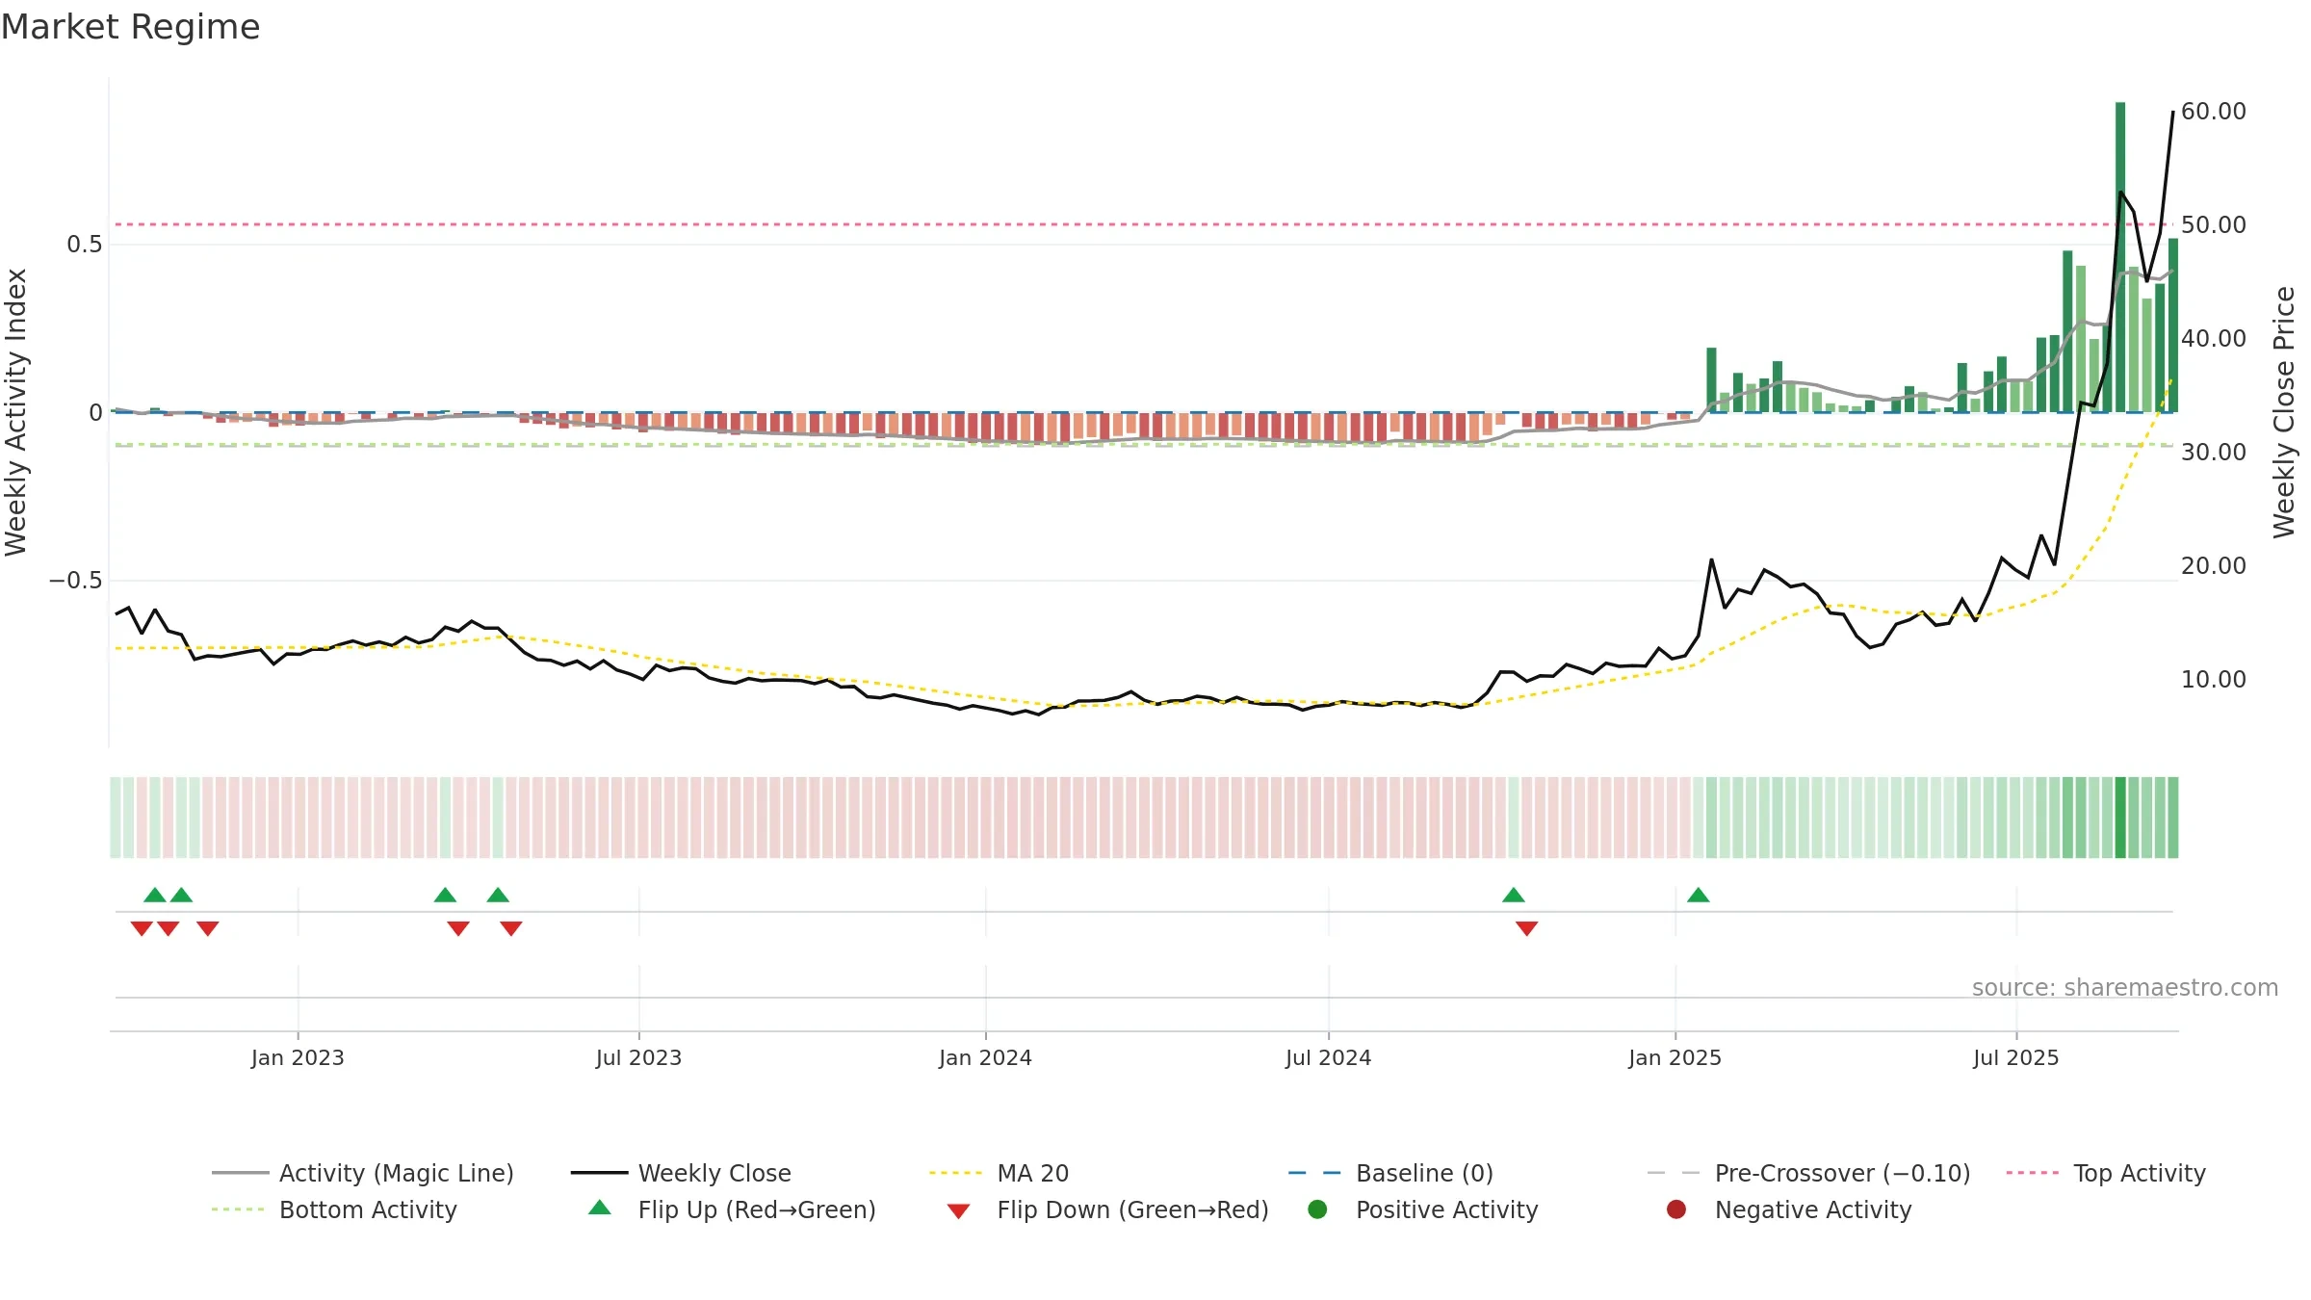Click the Flip Up marker between Jul 2024 and Jan 2025
Image resolution: width=2311 pixels, height=1300 pixels.
pos(1514,896)
